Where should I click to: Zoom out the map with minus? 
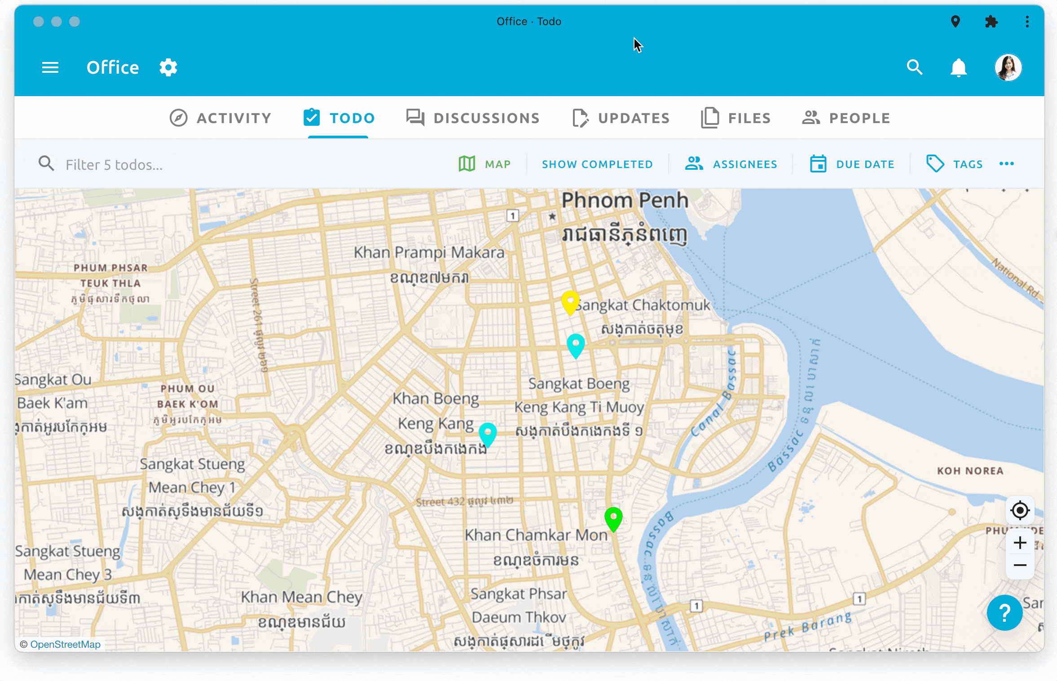[x=1020, y=565]
